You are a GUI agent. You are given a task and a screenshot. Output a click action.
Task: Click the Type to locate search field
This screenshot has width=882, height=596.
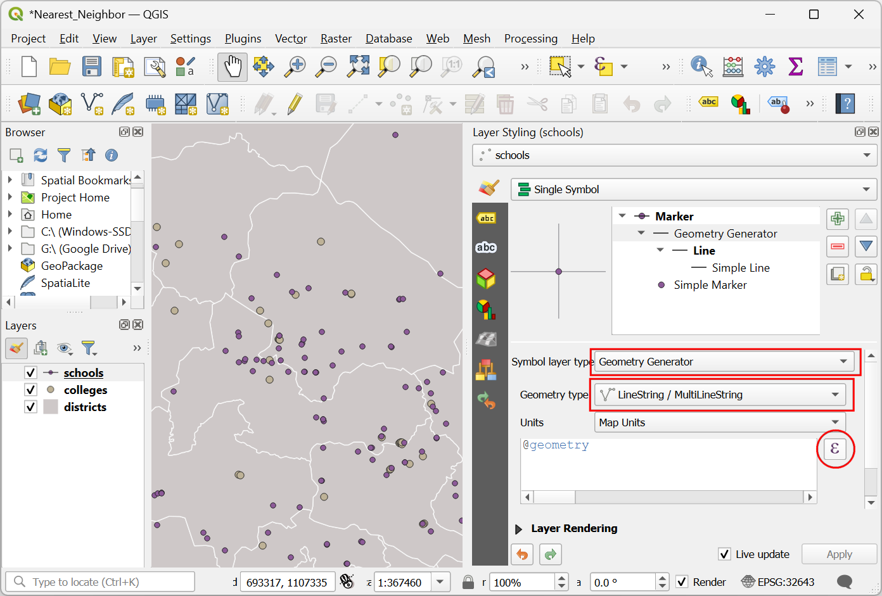pos(100,582)
